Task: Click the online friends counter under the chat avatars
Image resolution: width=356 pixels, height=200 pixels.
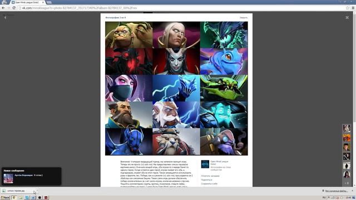Action: coord(347,183)
